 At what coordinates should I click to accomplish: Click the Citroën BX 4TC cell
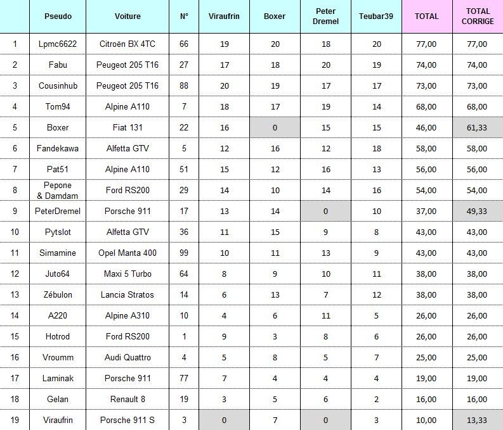tap(128, 44)
